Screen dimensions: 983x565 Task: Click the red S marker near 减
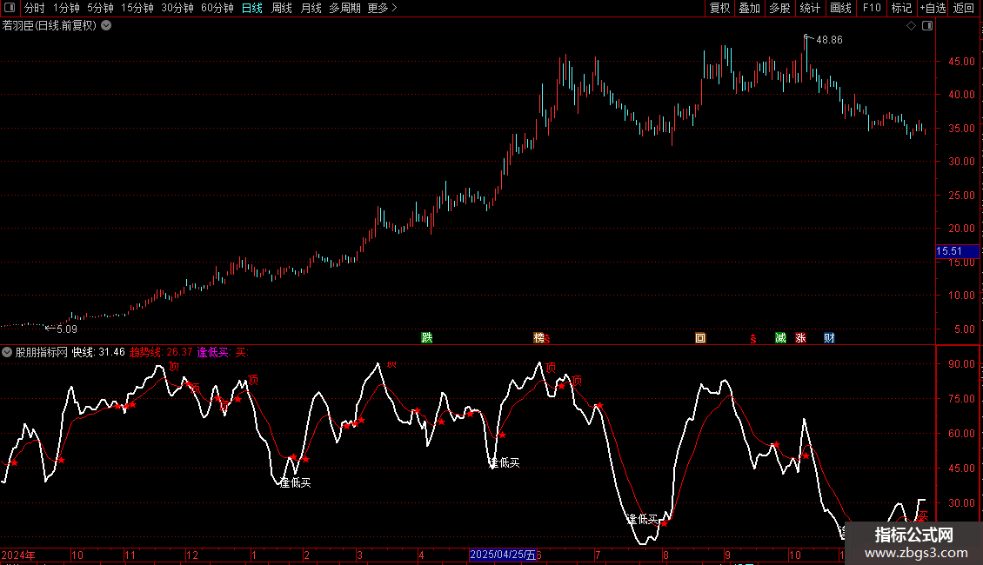coord(753,339)
